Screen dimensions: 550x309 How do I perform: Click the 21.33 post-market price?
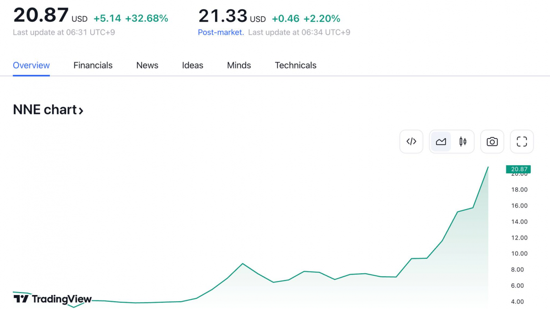(x=223, y=16)
